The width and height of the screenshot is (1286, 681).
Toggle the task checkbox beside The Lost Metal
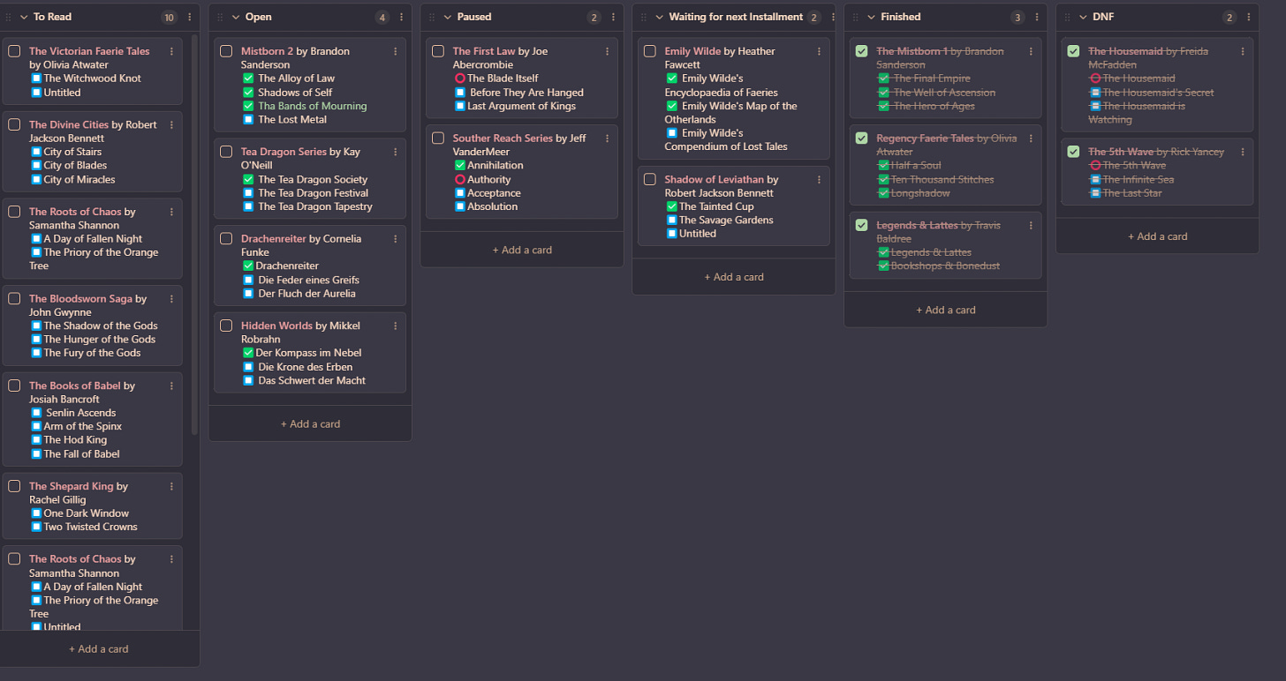click(x=248, y=120)
